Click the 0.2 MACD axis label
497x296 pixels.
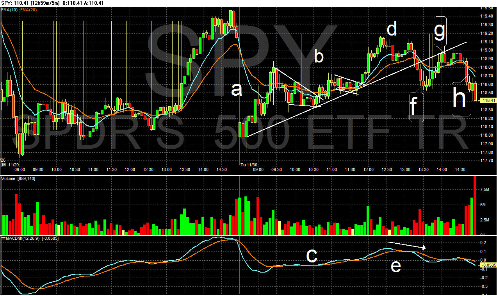pos(483,243)
